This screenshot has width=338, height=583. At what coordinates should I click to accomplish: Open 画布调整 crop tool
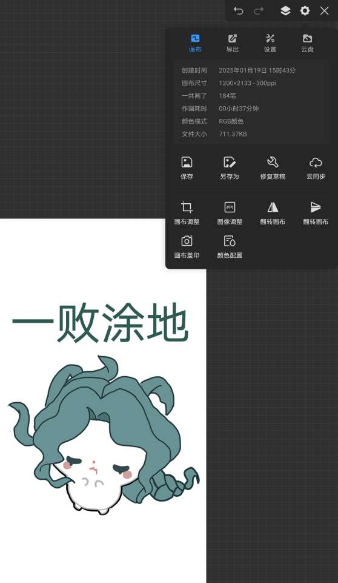(x=187, y=213)
